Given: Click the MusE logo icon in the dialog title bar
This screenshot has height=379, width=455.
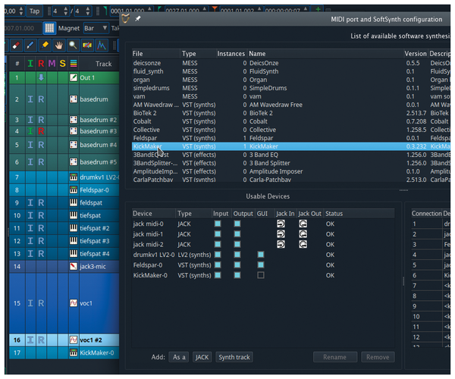Looking at the screenshot, I should tap(125, 19).
